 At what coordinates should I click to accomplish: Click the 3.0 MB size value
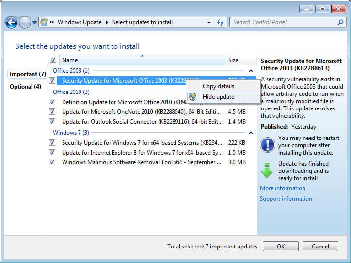coord(237,162)
